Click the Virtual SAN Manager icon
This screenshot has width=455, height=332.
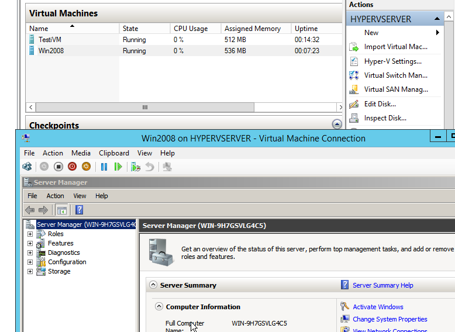(x=354, y=89)
